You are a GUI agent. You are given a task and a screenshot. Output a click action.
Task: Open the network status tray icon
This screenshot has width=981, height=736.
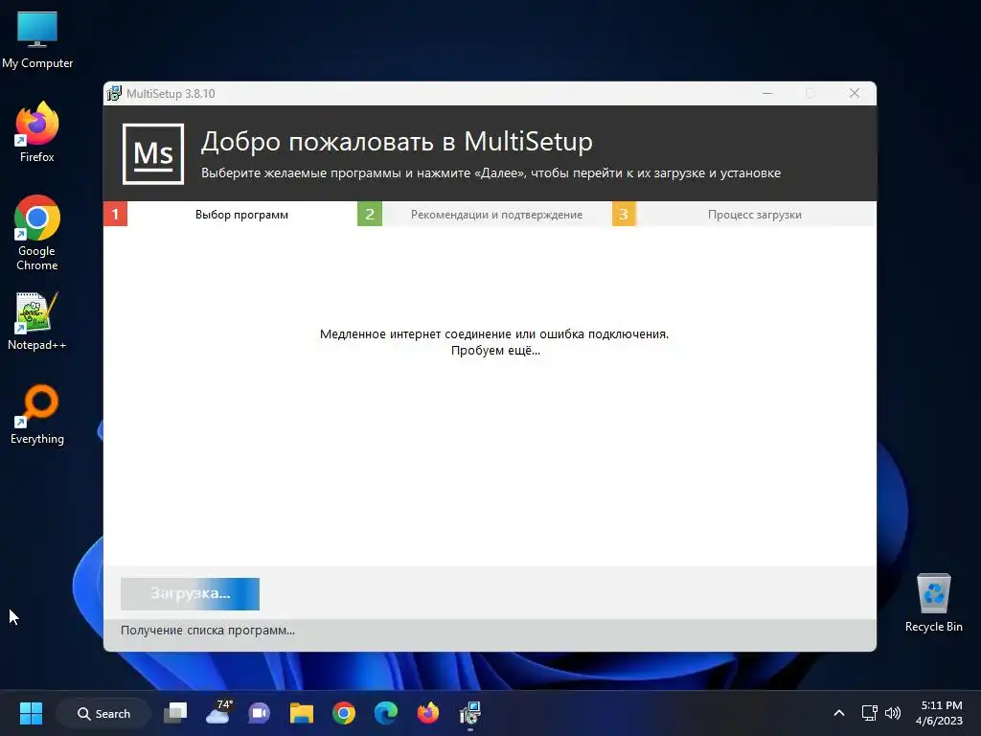(869, 713)
